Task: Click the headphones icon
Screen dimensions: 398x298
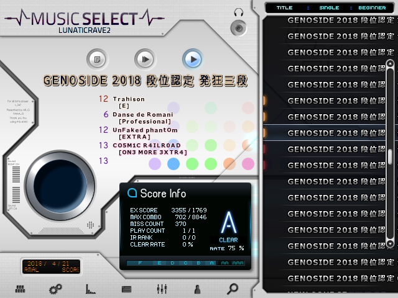Action: click(x=239, y=12)
